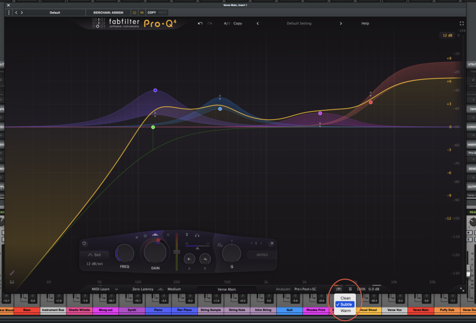The width and height of the screenshot is (476, 323).
Task: Select Clean from the analyzer style menu
Action: coord(345,298)
